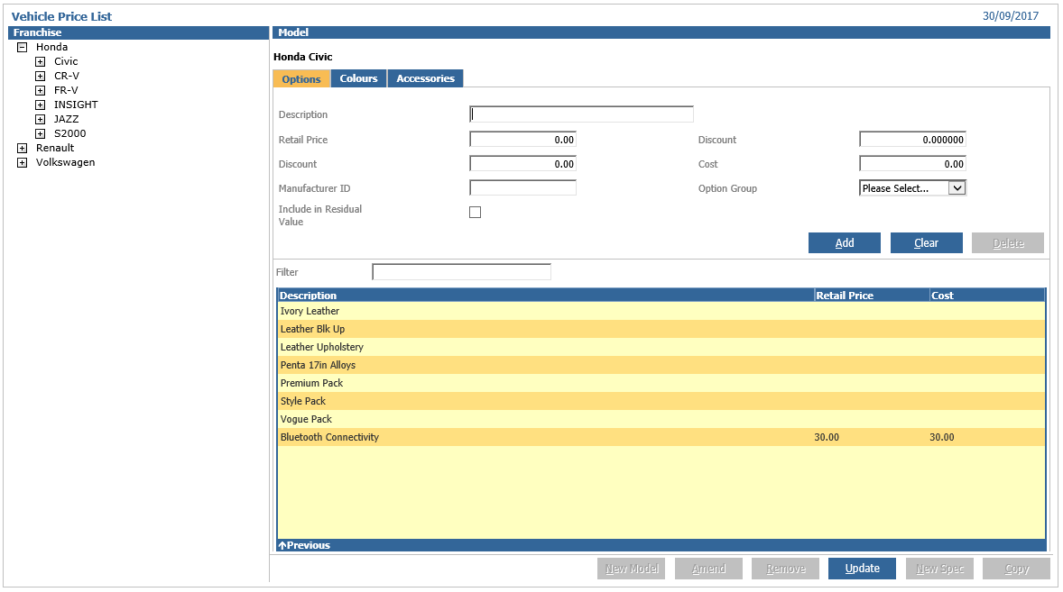Expand the JAZZ model node
The image size is (1063, 592).
click(x=41, y=119)
